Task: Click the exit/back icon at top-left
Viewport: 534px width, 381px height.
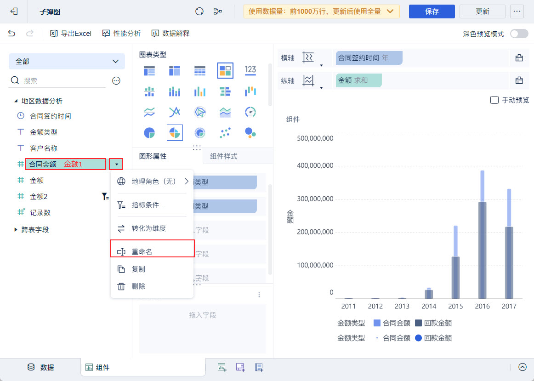Action: click(14, 11)
